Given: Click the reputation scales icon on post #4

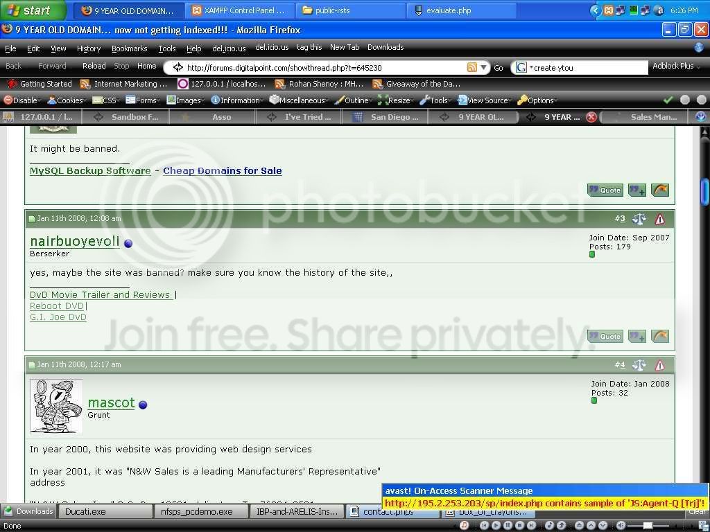Looking at the screenshot, I should coord(639,365).
